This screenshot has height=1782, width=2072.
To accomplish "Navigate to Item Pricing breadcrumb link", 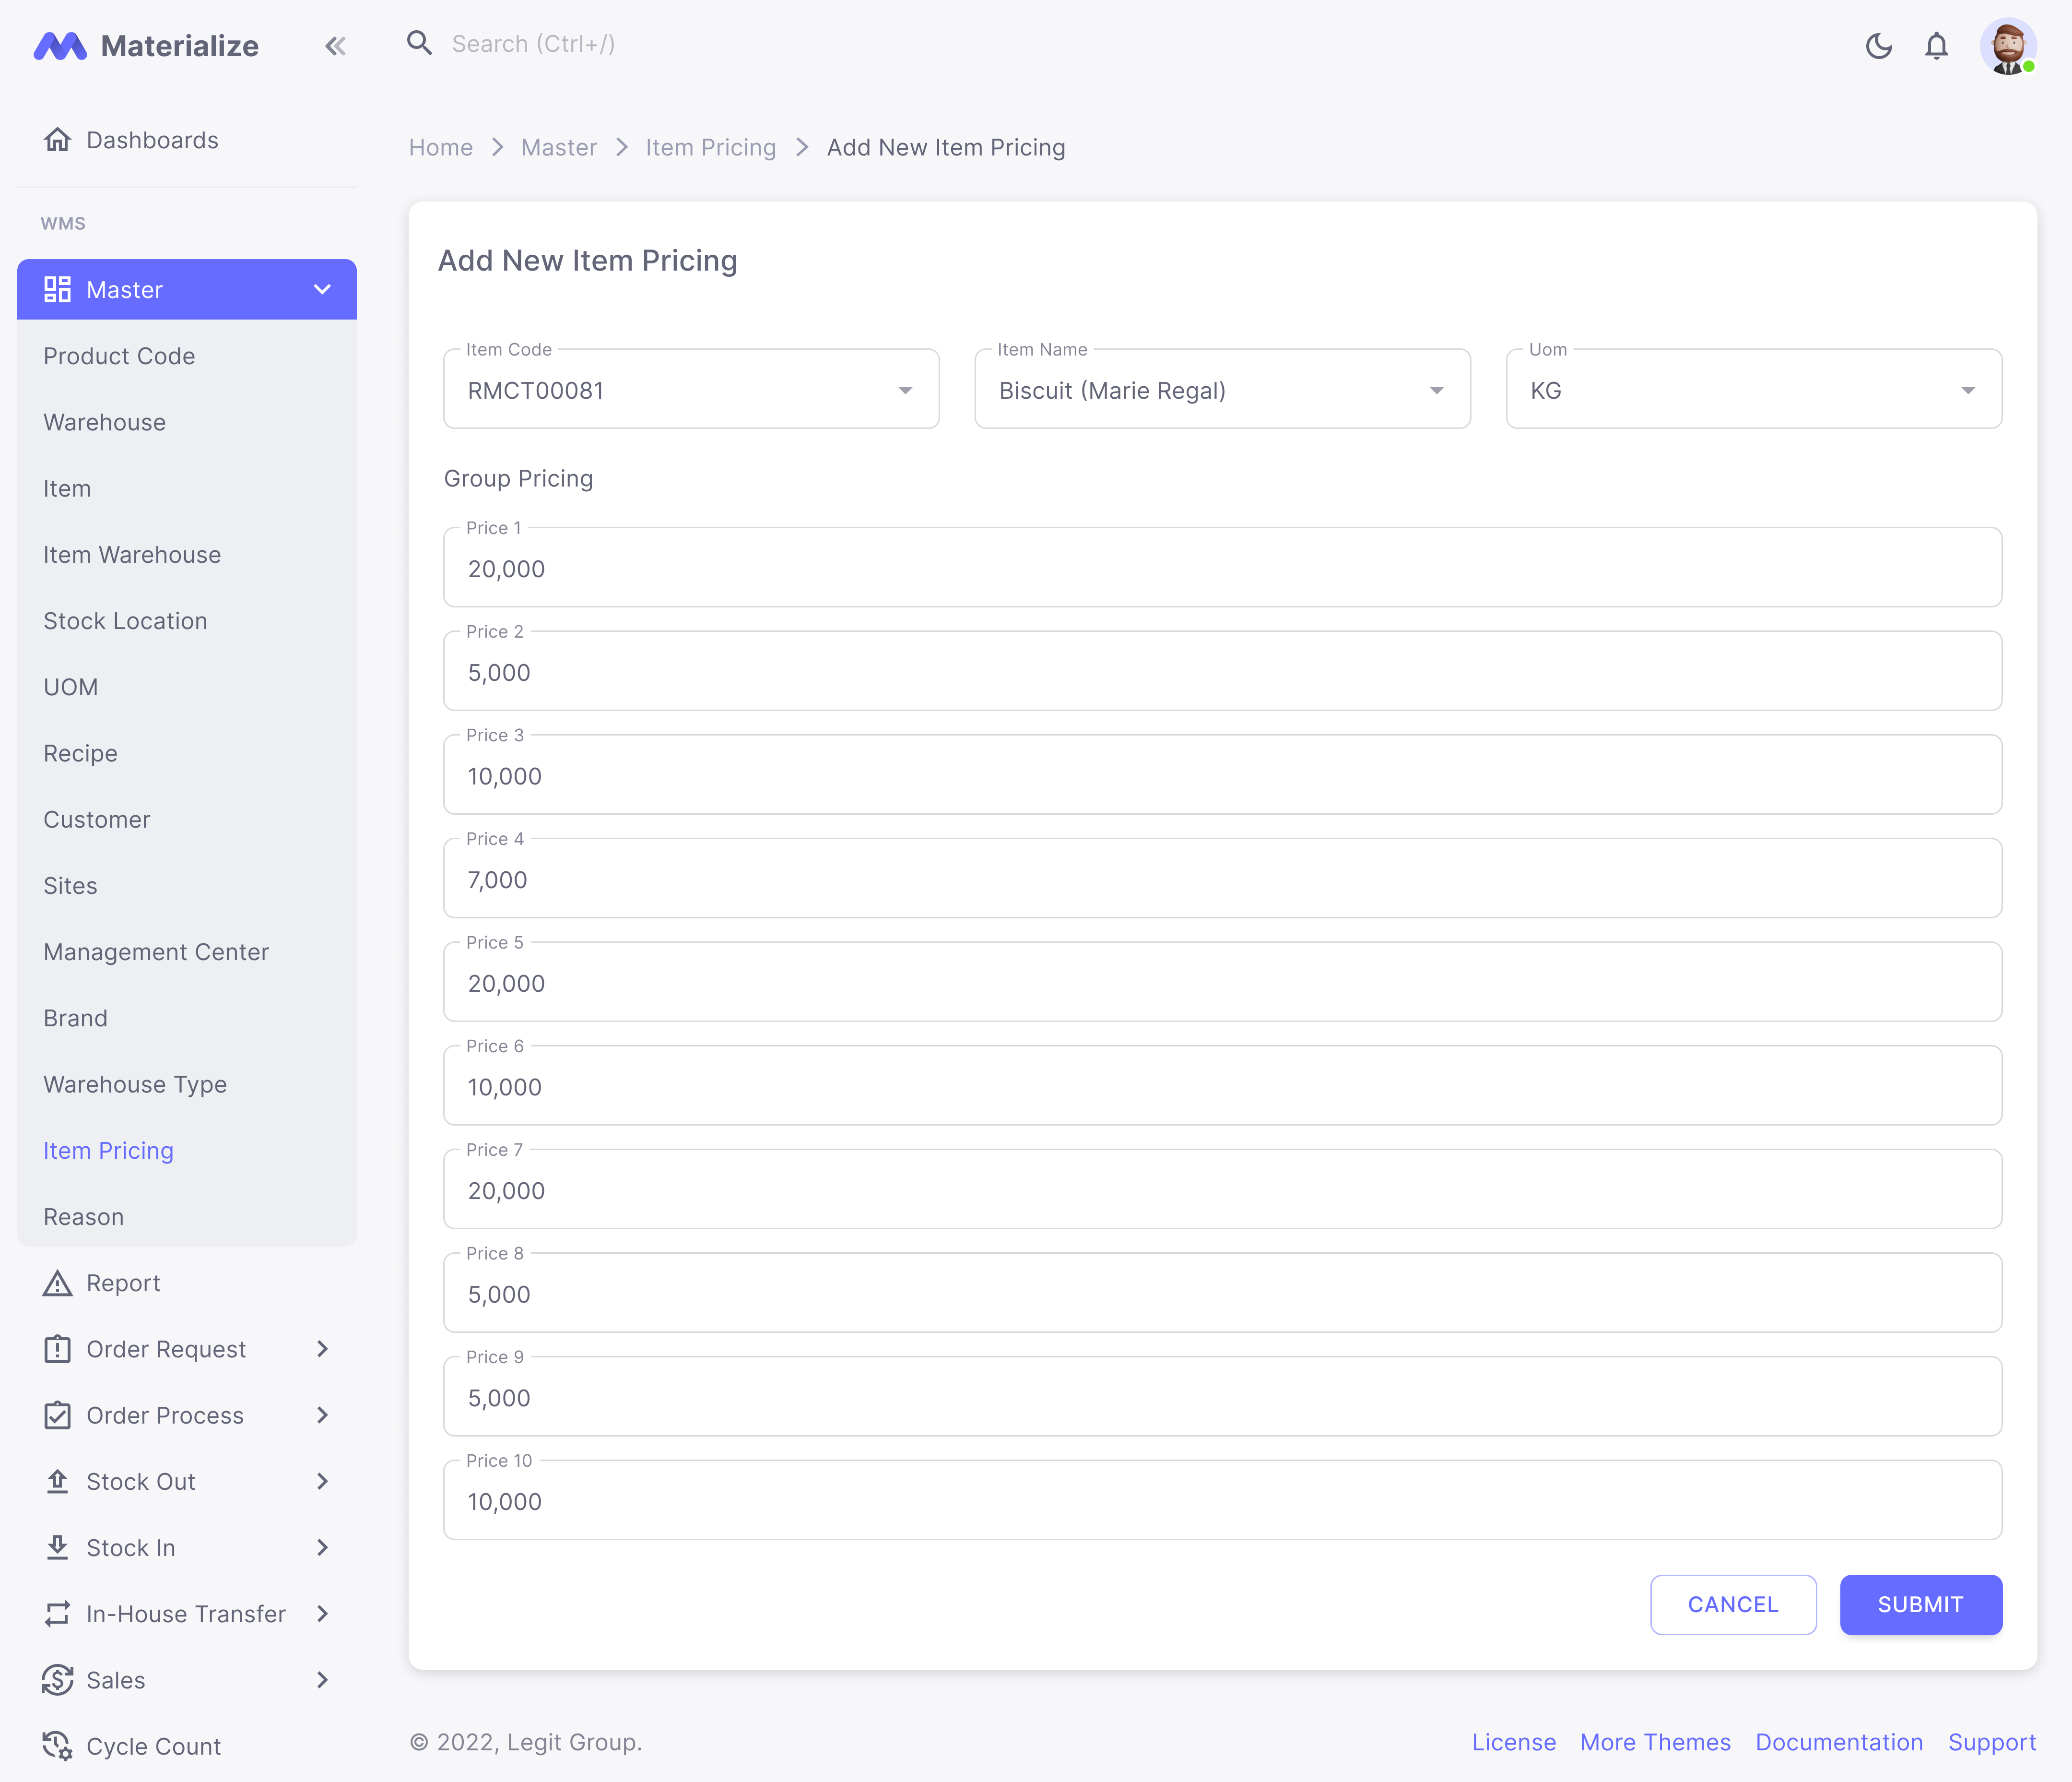I will click(710, 148).
